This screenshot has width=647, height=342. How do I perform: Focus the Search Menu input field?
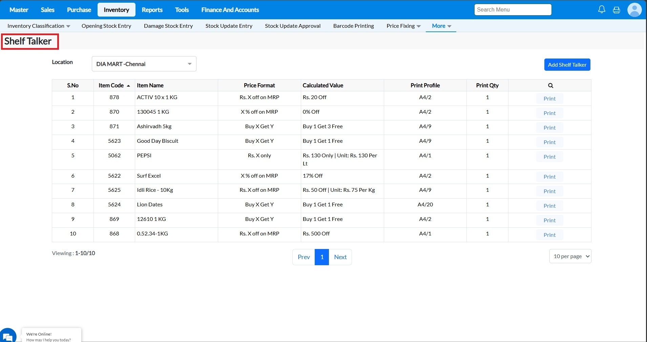(513, 10)
